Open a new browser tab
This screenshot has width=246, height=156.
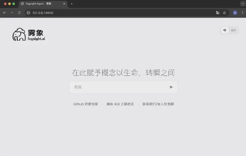coord(72,4)
